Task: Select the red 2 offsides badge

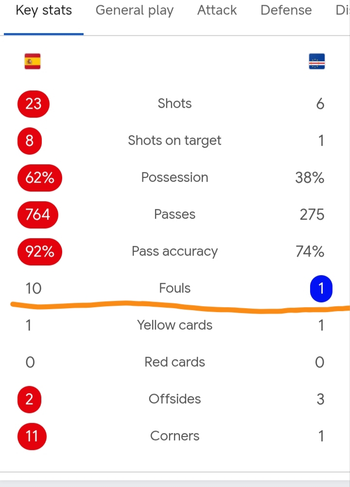Action: pyautogui.click(x=29, y=400)
